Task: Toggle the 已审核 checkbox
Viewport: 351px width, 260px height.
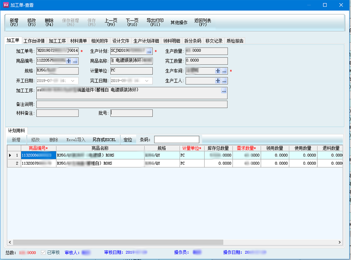Action: point(43,252)
